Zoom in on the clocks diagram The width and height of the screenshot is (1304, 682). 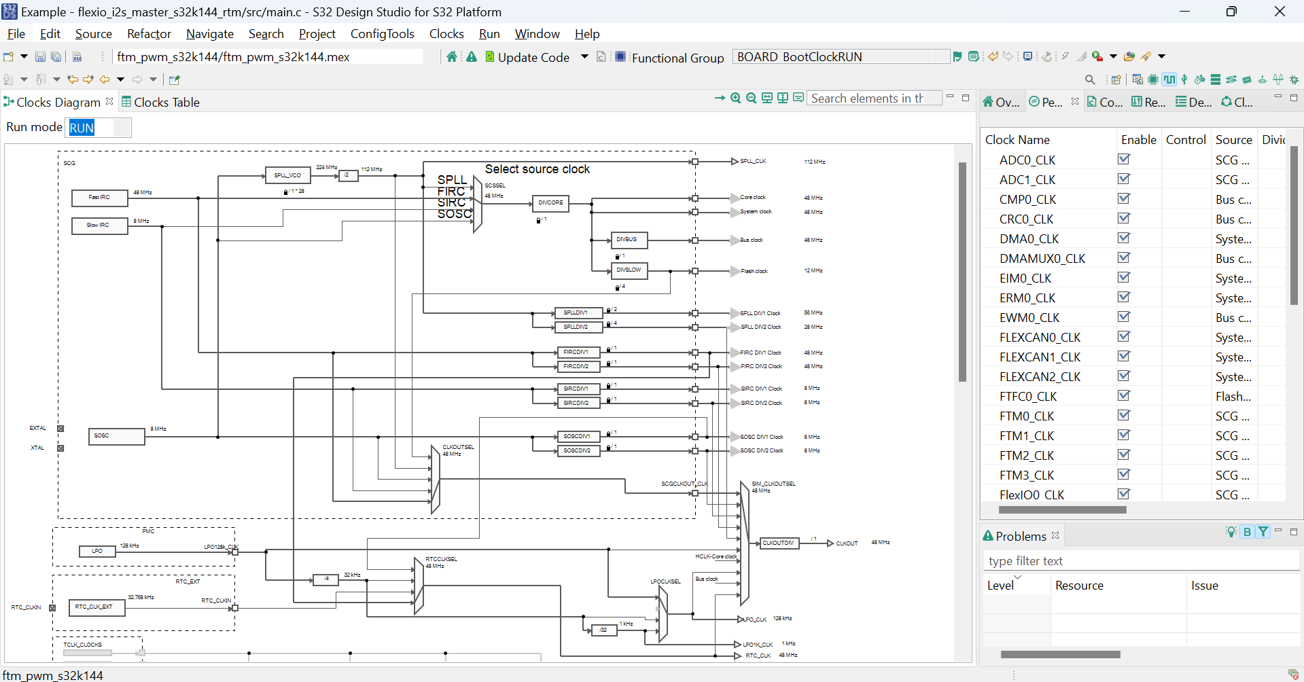coord(736,98)
